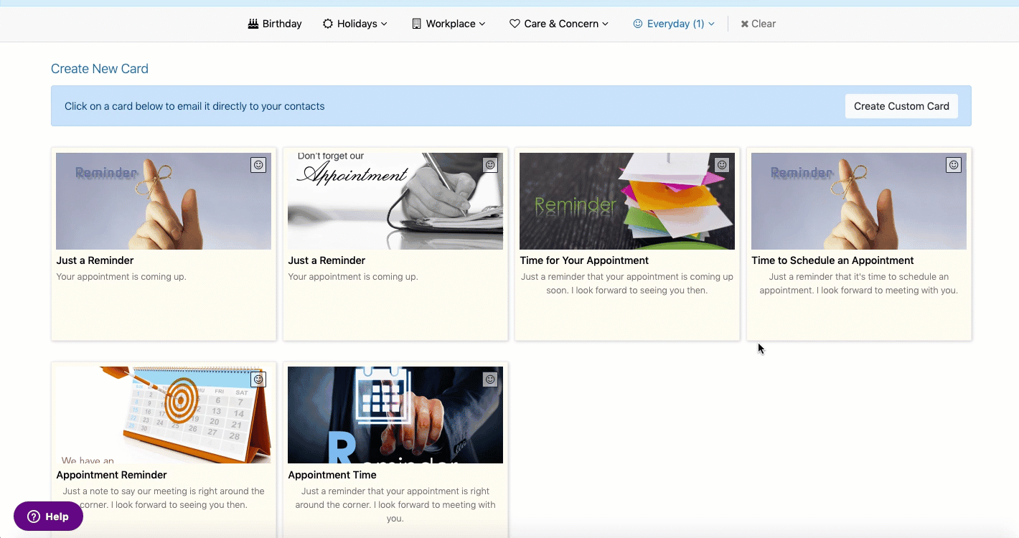The width and height of the screenshot is (1019, 538).
Task: Click the smiley icon on first Reminder card
Action: 258,165
